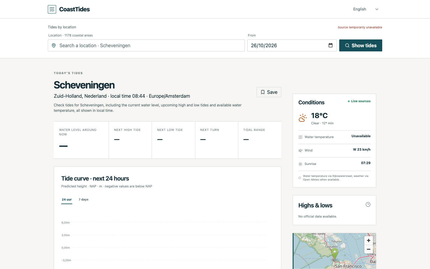
Task: Click the Show tides button
Action: (x=361, y=45)
